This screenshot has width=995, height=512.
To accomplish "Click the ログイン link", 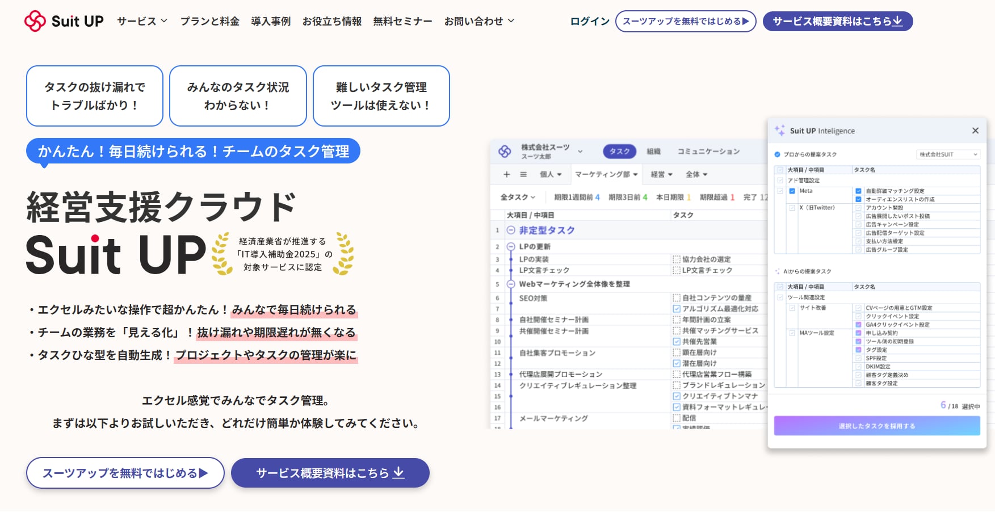I will 590,21.
